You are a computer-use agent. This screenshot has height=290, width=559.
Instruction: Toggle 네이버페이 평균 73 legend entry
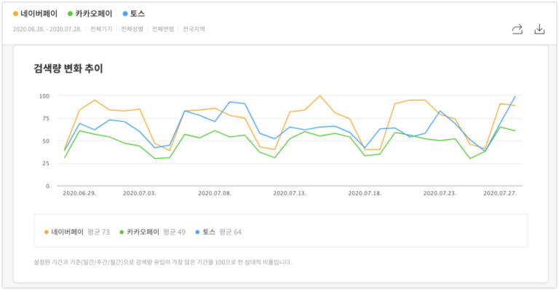coord(77,232)
